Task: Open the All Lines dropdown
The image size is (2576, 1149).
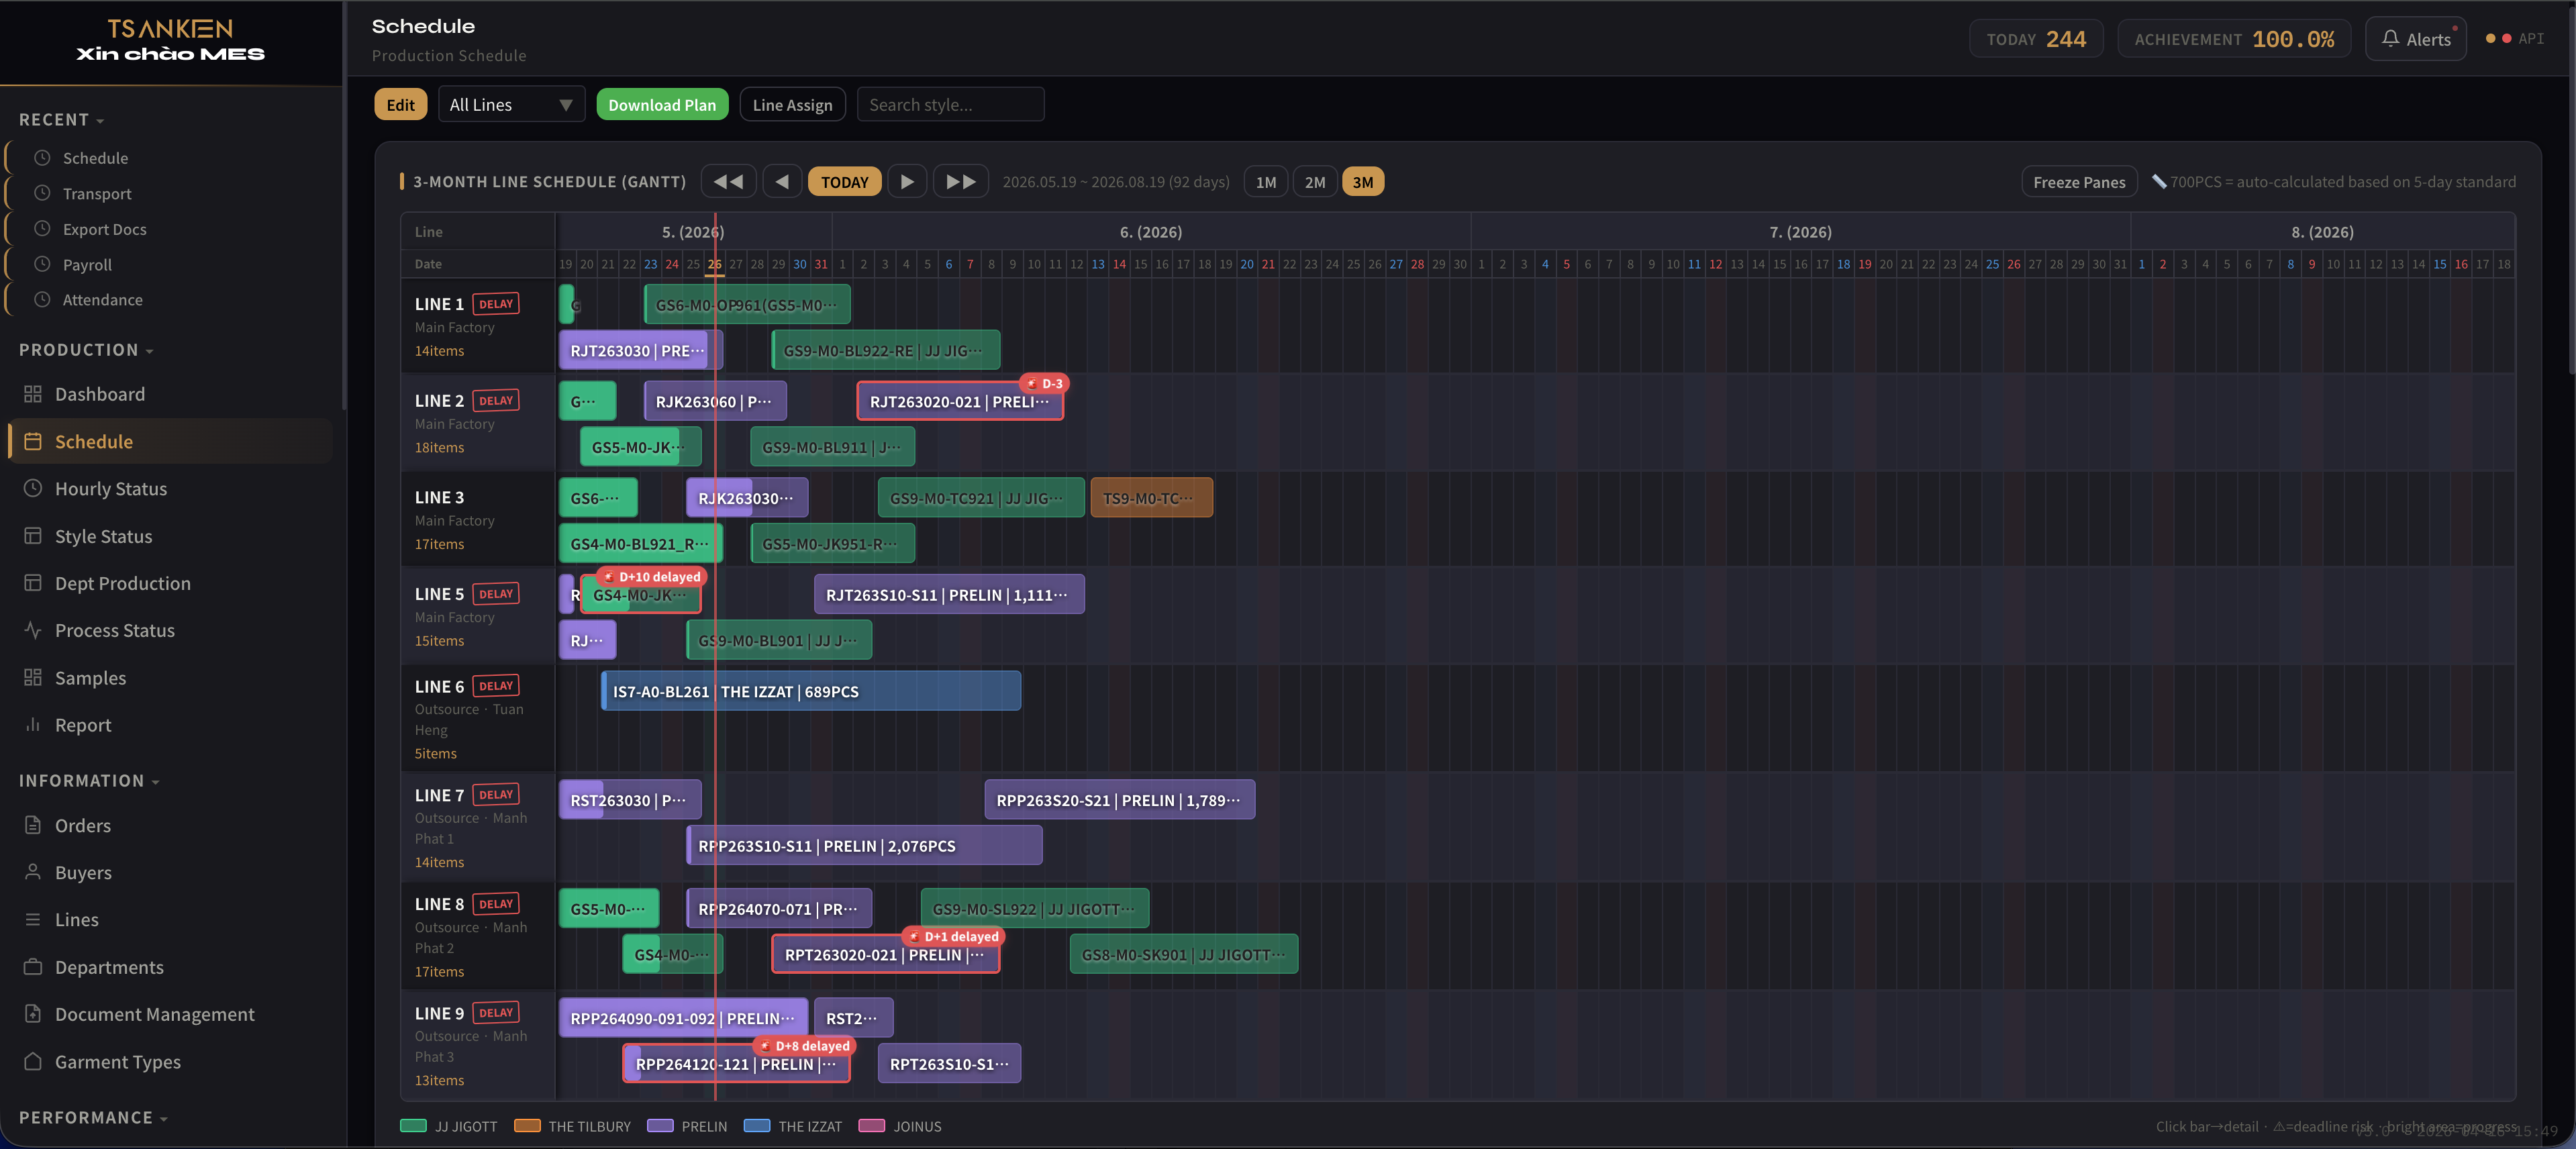Action: pyautogui.click(x=511, y=105)
